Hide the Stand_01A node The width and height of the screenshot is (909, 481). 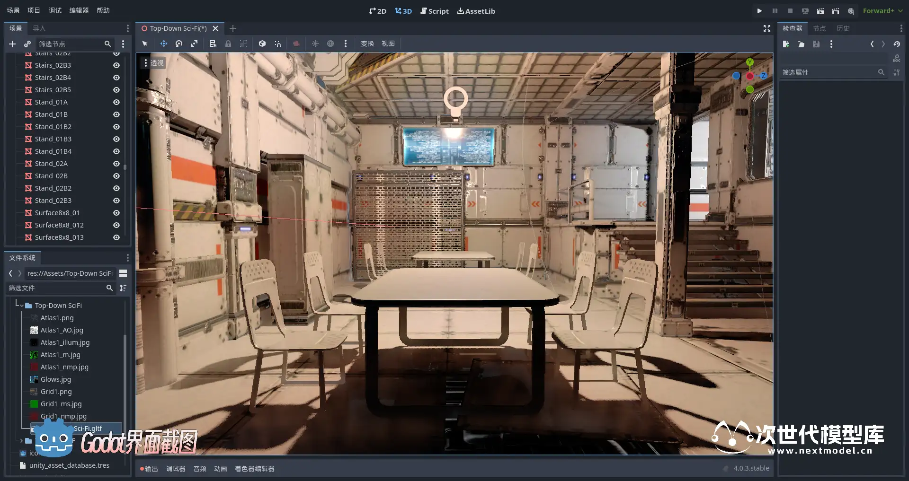click(x=116, y=102)
